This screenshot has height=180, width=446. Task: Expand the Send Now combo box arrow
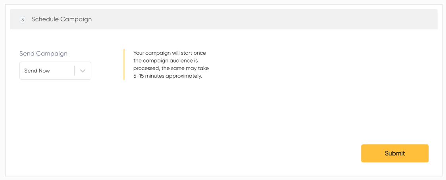(82, 71)
